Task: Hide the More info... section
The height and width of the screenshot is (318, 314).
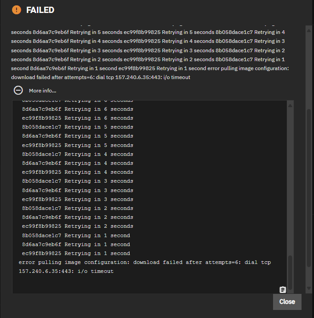Action: tap(43, 91)
